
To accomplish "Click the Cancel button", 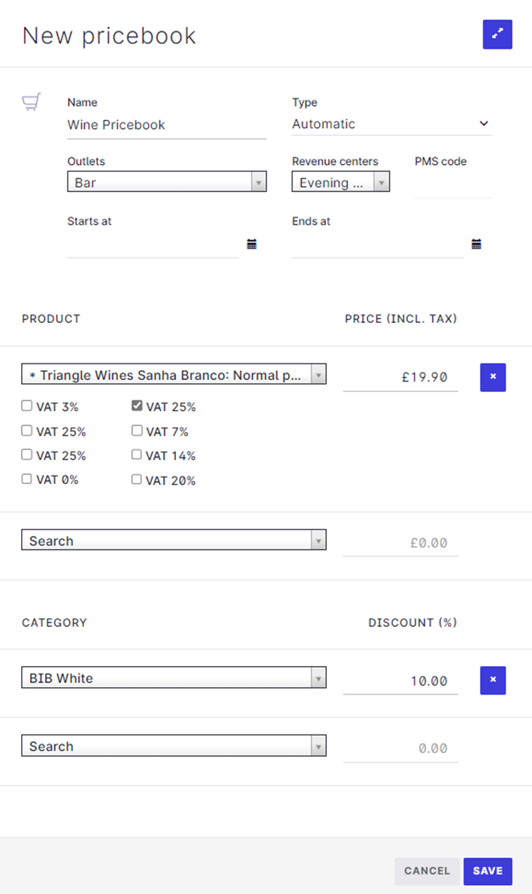I will tap(427, 871).
